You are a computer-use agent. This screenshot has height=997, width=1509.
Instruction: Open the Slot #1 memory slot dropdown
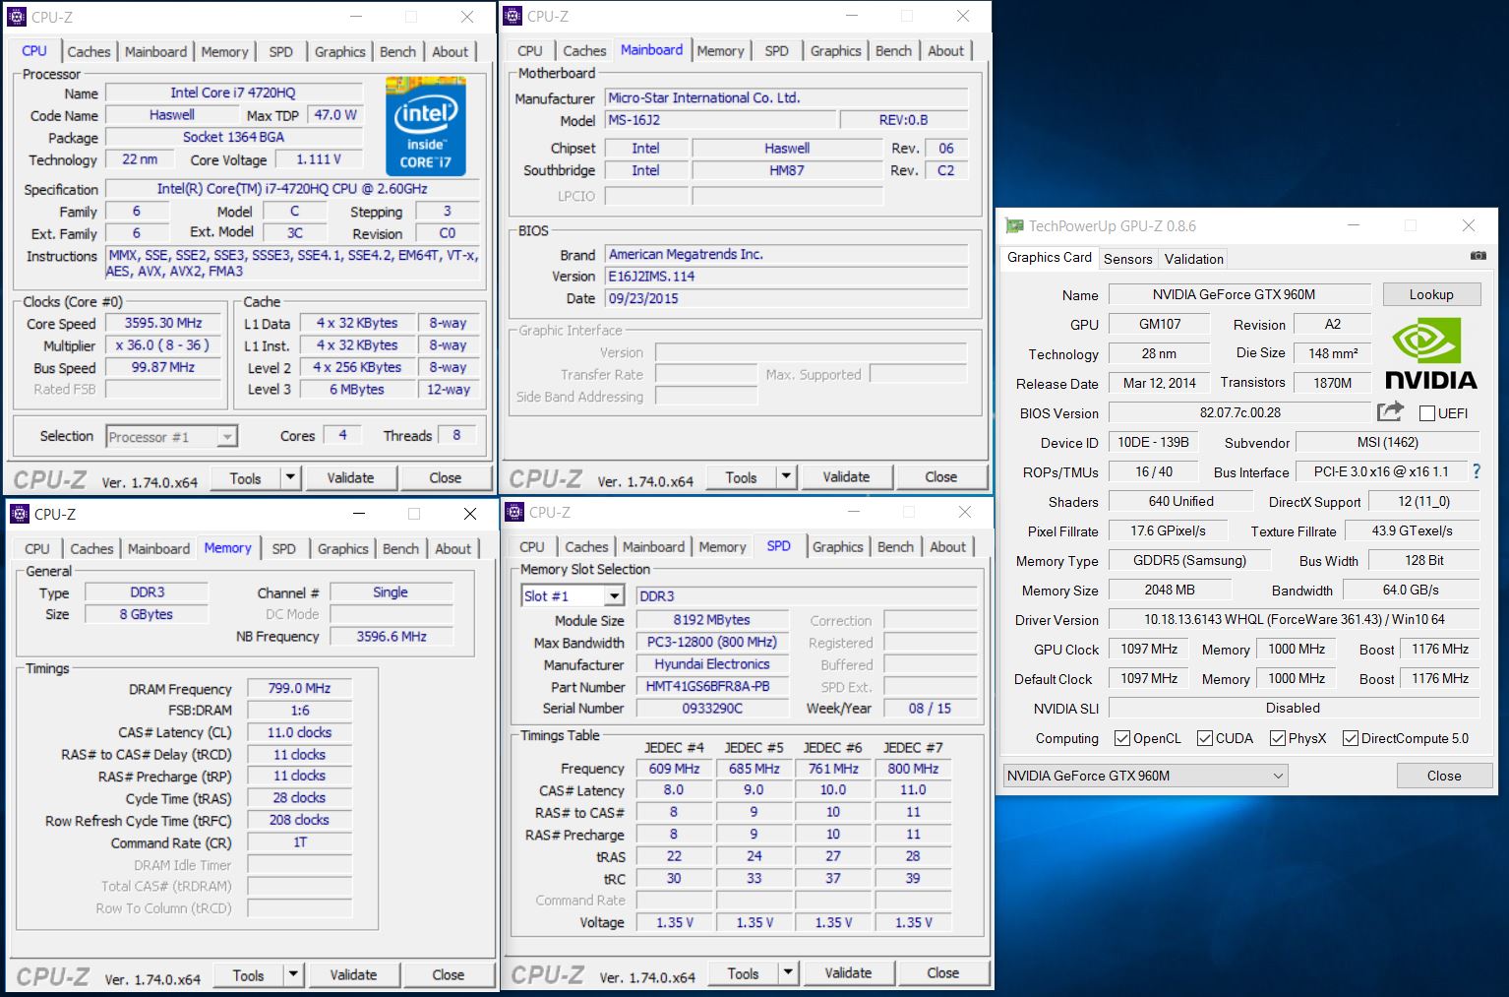point(614,596)
